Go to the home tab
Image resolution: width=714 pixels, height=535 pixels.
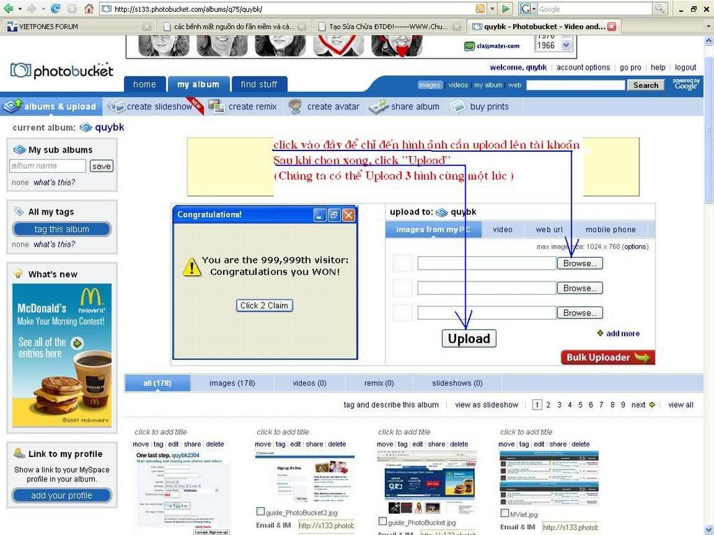click(x=145, y=84)
